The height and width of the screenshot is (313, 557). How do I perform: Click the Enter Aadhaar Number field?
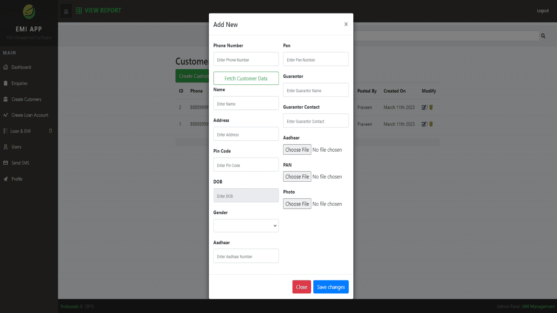pyautogui.click(x=246, y=256)
